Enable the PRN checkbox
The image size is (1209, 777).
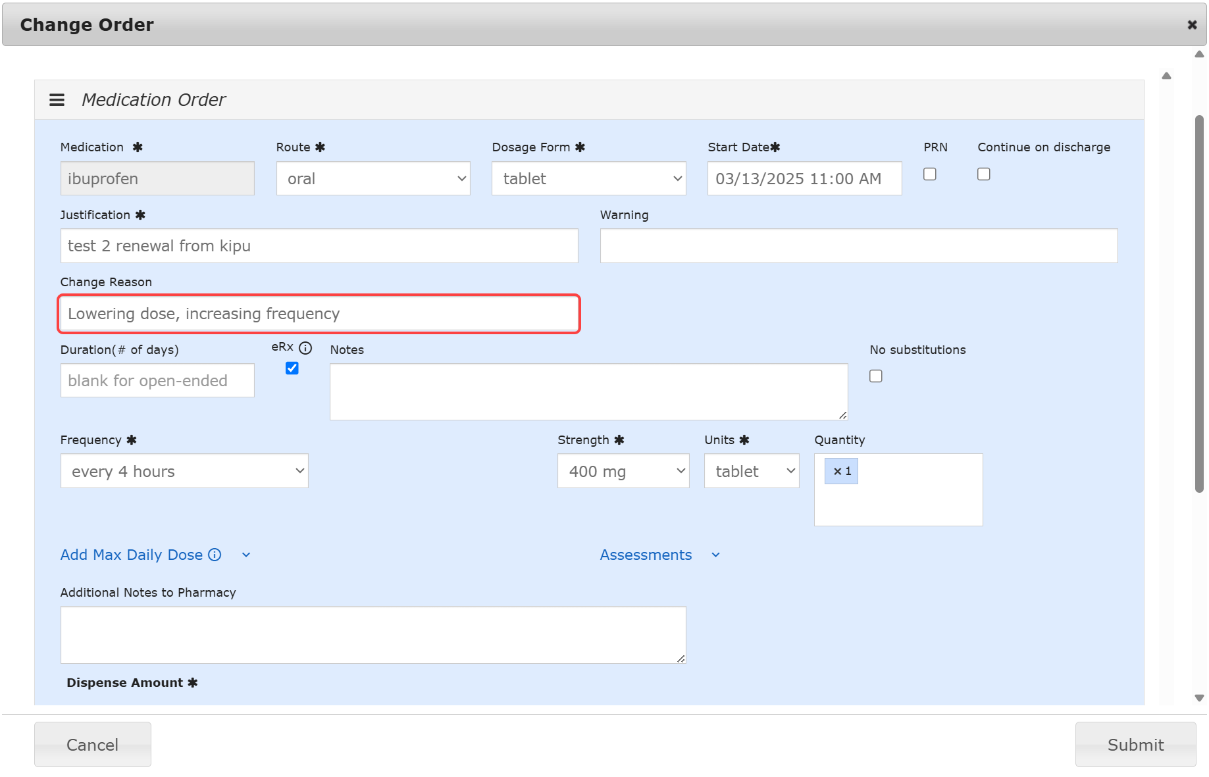(x=929, y=174)
